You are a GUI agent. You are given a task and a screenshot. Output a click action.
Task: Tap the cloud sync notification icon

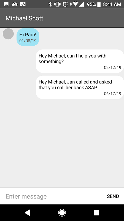point(14,4)
